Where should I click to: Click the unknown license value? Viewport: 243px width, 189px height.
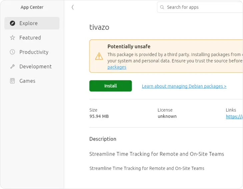(167, 116)
